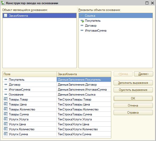
Task: Click the Товары.Товар field name
Action: (x=18, y=99)
